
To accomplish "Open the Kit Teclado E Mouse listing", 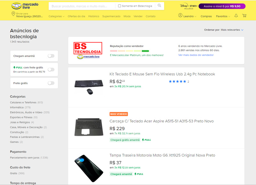I will click(162, 74).
